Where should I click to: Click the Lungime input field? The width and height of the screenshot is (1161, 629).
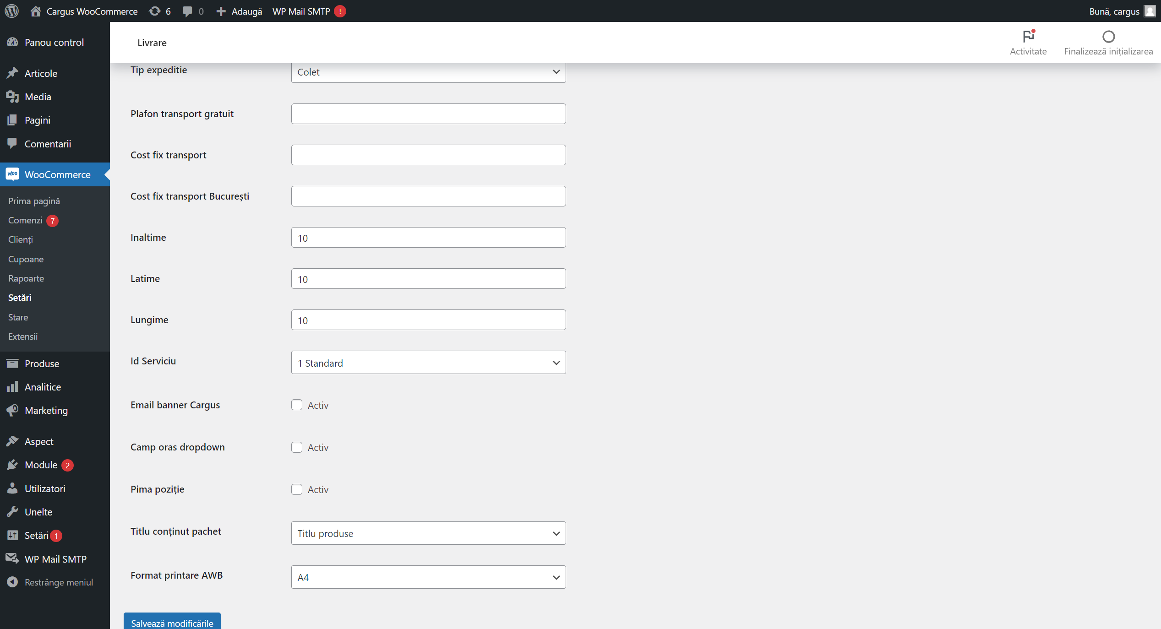point(428,320)
